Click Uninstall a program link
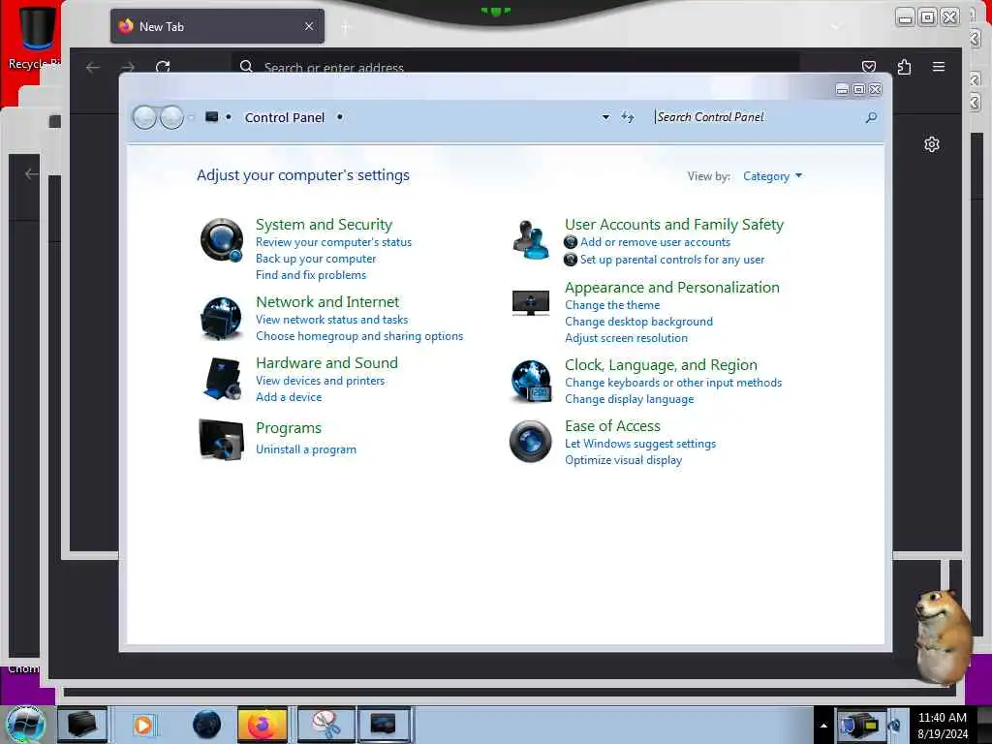 (305, 449)
